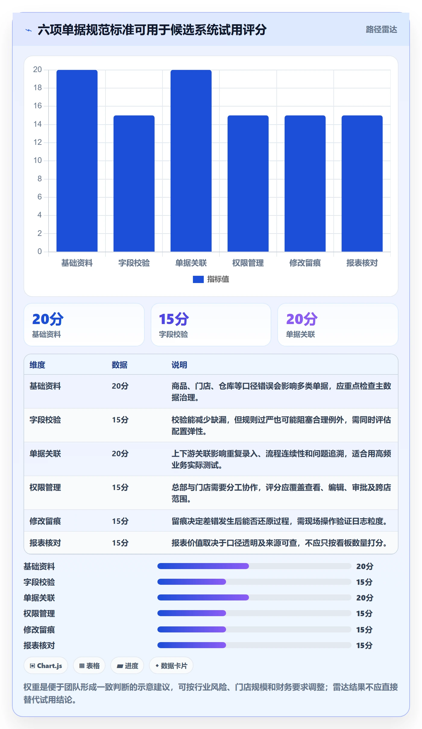The image size is (422, 729).
Task: Click the 15分 cell in 权限管理 table row
Action: [120, 487]
